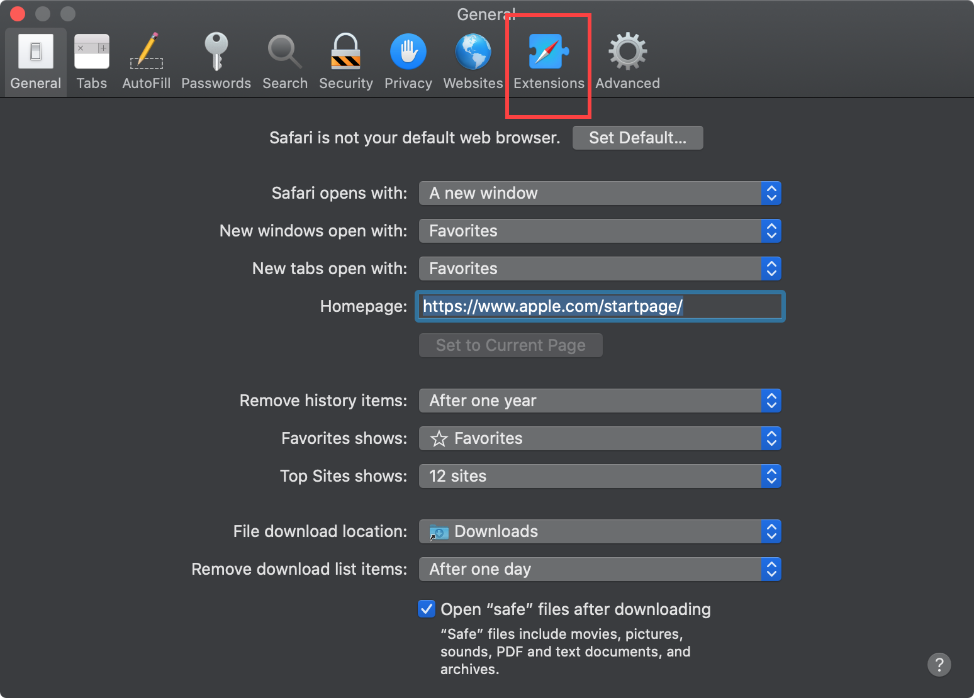Open the Privacy hand icon pane
The height and width of the screenshot is (698, 974).
click(x=408, y=62)
